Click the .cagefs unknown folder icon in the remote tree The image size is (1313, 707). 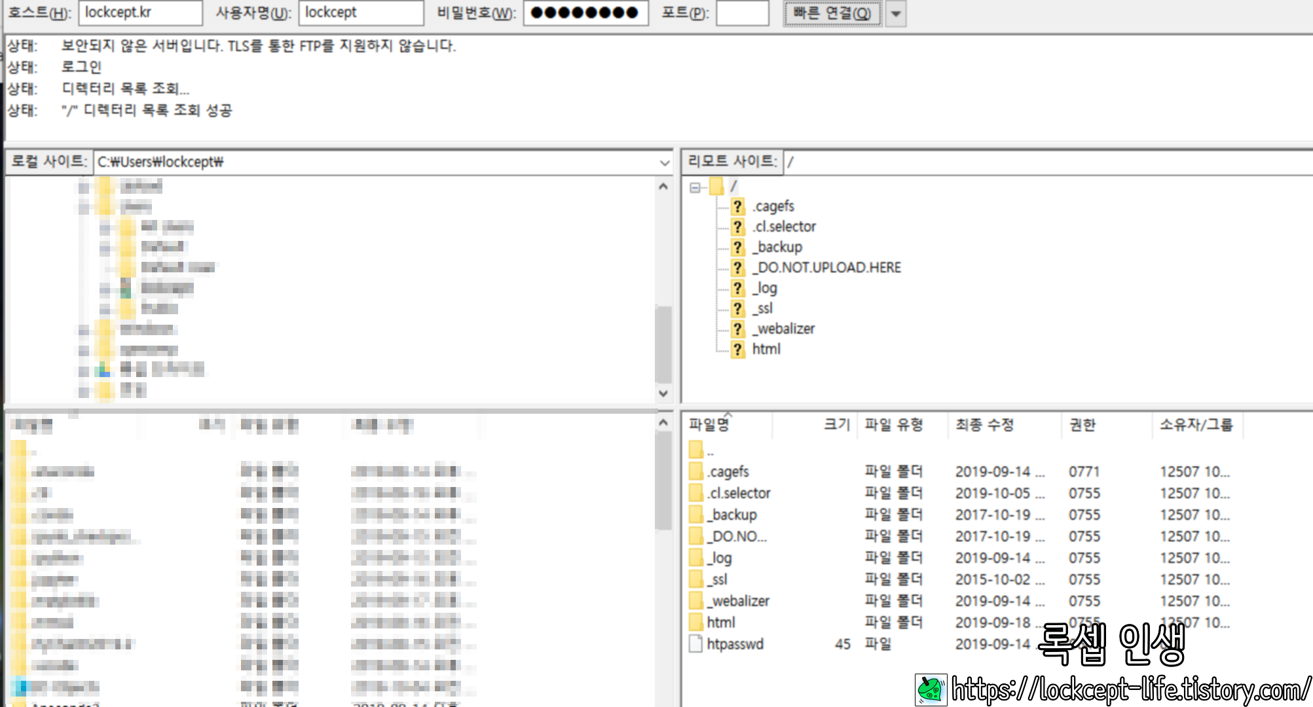click(x=738, y=207)
